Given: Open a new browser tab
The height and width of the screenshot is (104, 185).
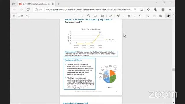Looking at the screenshot, I should click(x=58, y=4).
